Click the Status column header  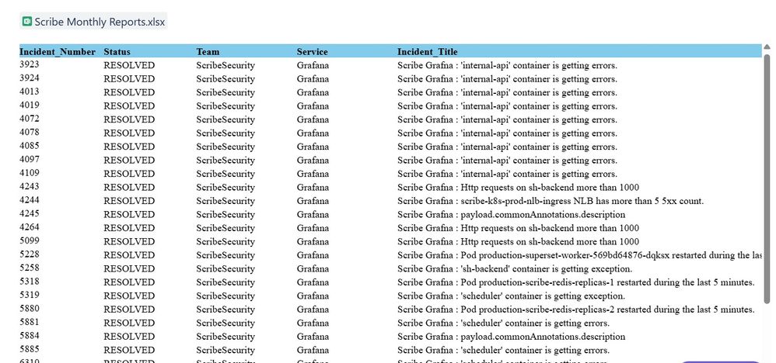coord(117,51)
